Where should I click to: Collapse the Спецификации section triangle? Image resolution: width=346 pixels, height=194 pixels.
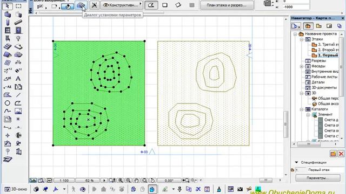296,162
